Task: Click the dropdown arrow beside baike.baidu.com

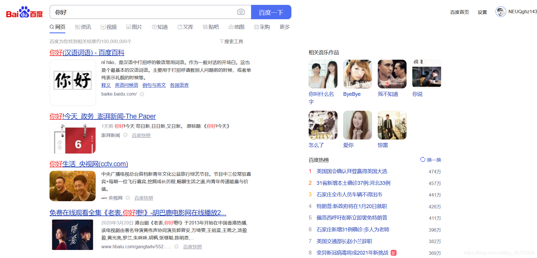Action: (x=142, y=94)
